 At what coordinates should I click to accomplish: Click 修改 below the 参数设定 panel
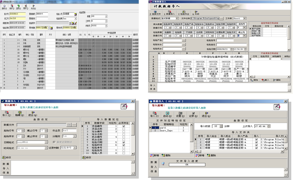7,157
